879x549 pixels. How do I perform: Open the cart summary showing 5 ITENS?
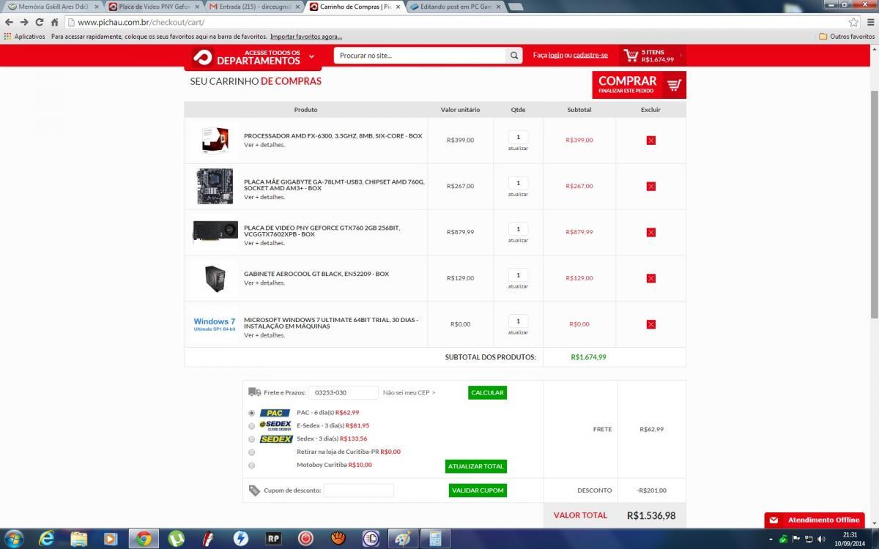point(653,56)
